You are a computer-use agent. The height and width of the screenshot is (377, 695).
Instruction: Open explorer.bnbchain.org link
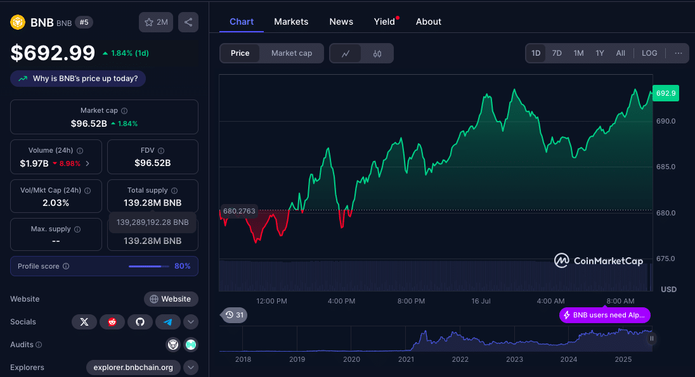[x=133, y=367]
